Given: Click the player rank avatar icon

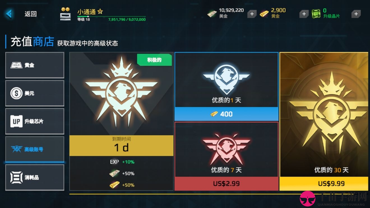Looking at the screenshot, I should [x=65, y=14].
